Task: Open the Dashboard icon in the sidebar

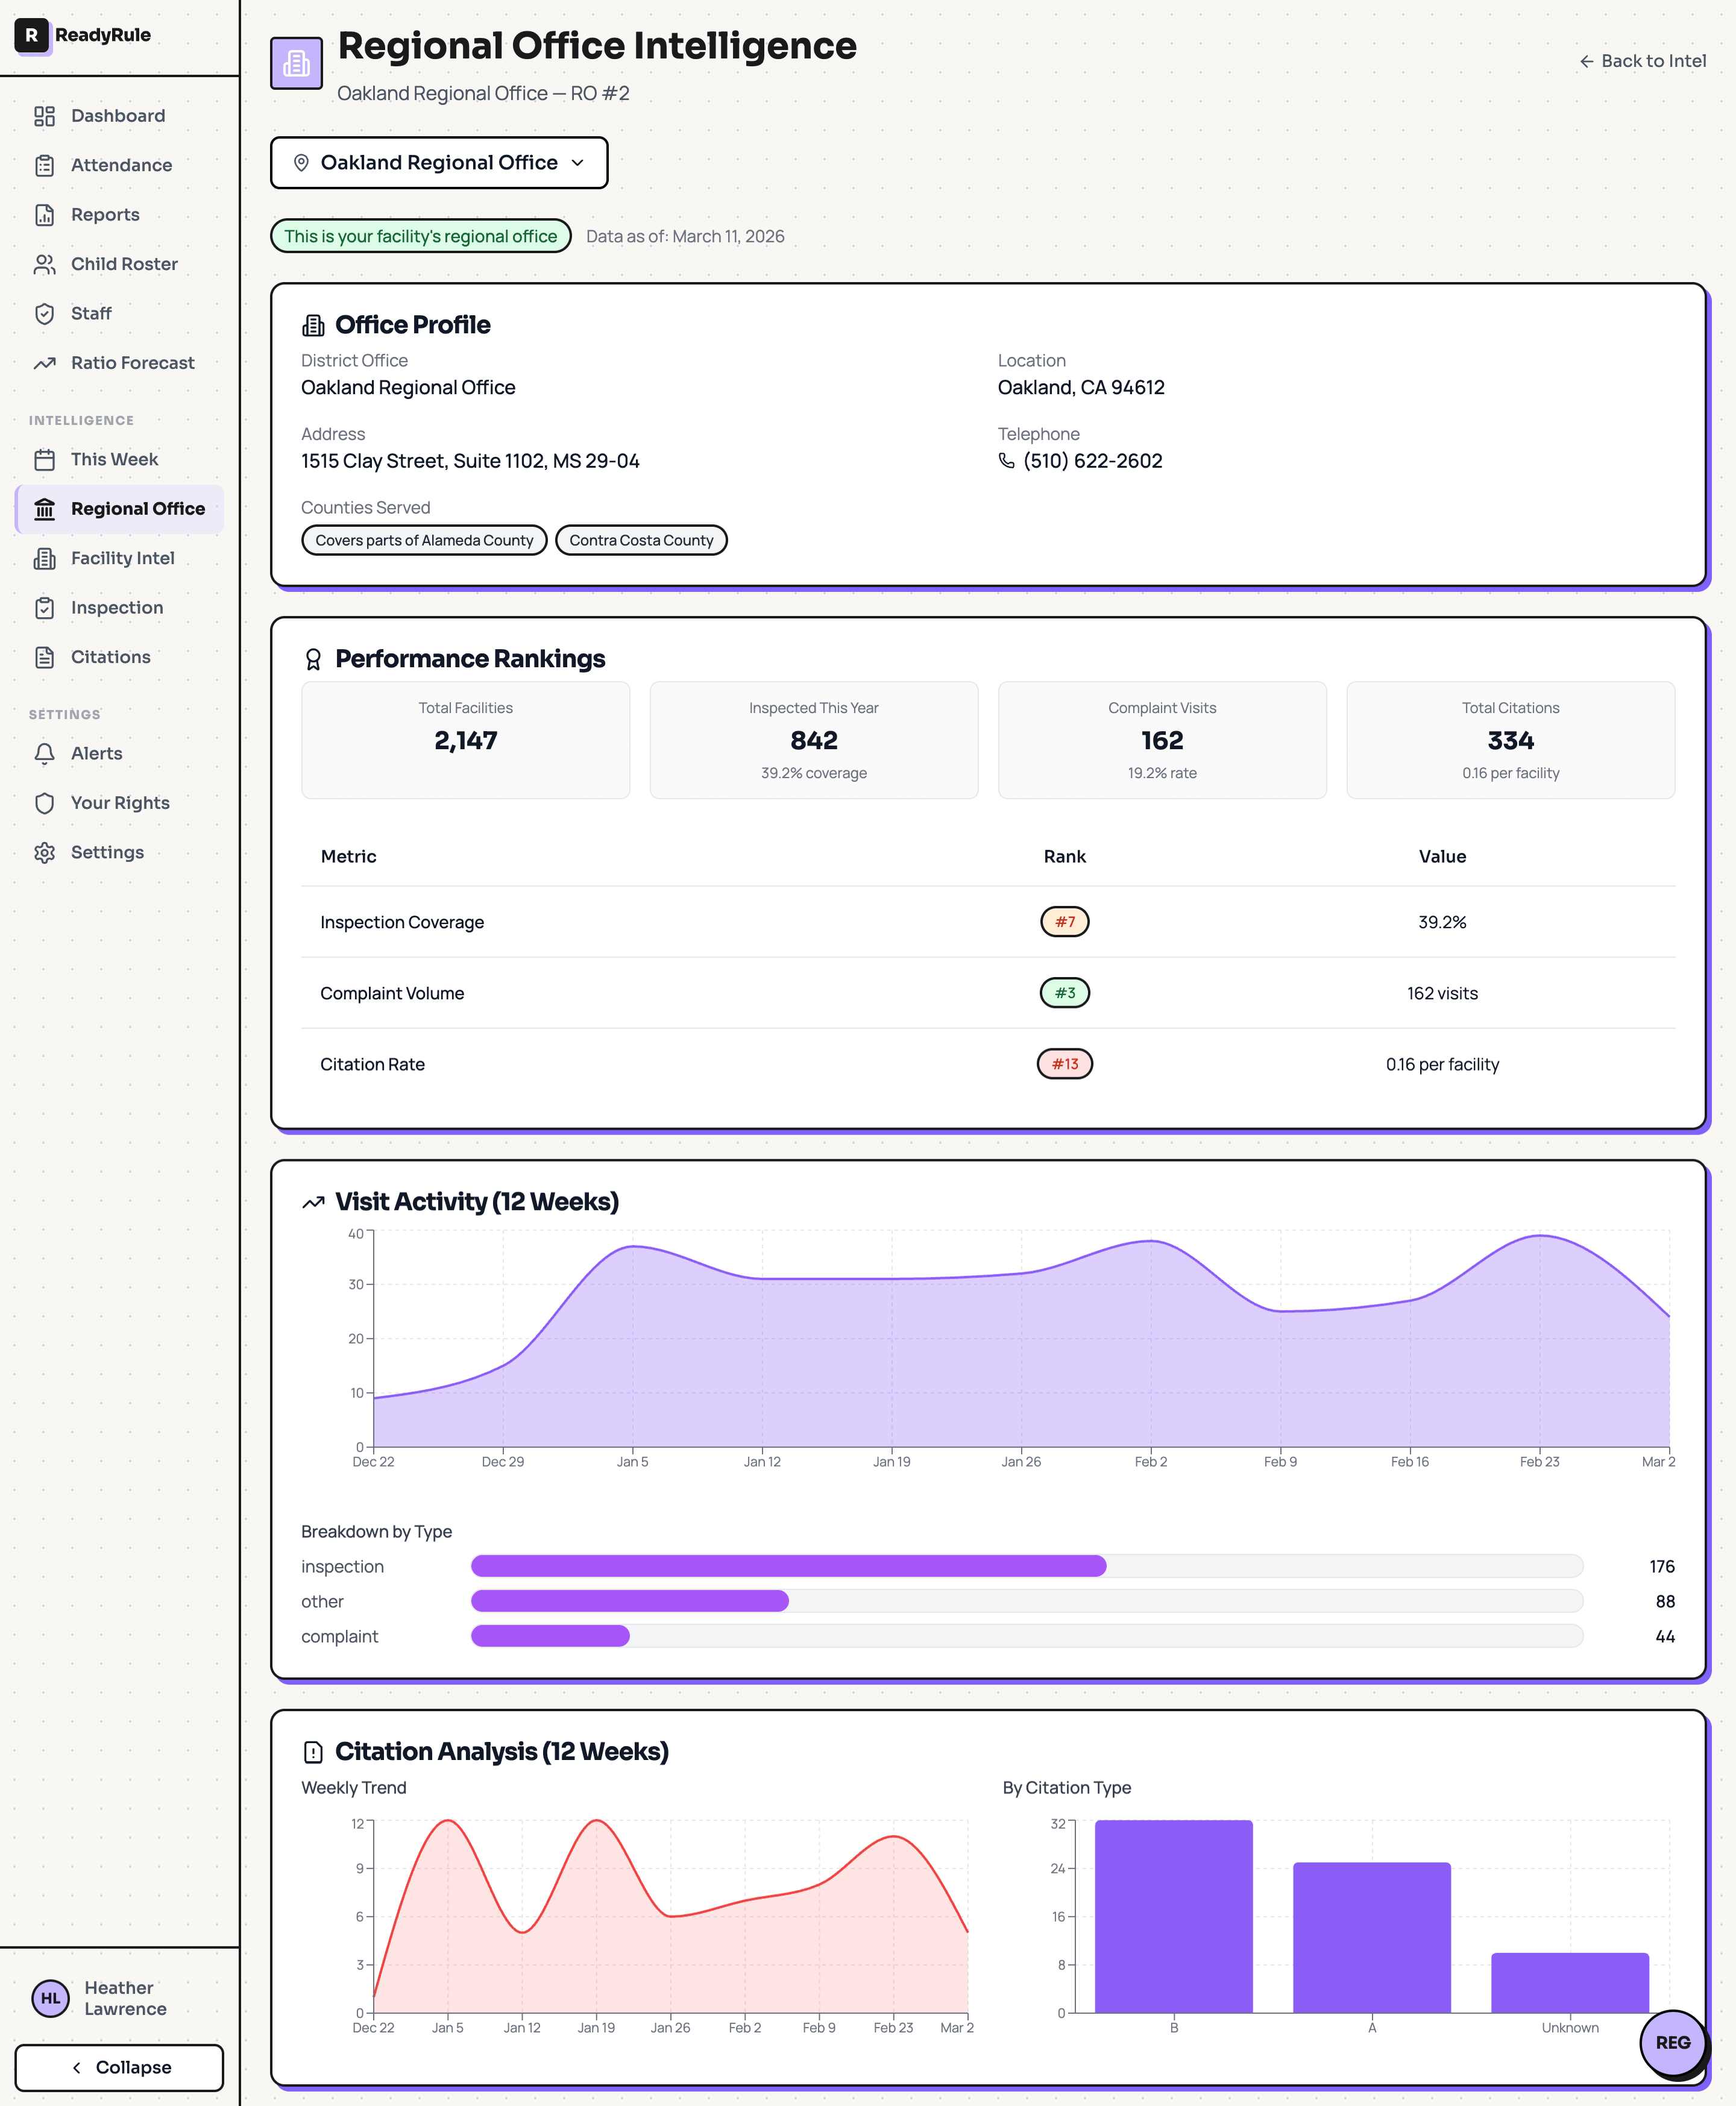Action: pos(45,116)
